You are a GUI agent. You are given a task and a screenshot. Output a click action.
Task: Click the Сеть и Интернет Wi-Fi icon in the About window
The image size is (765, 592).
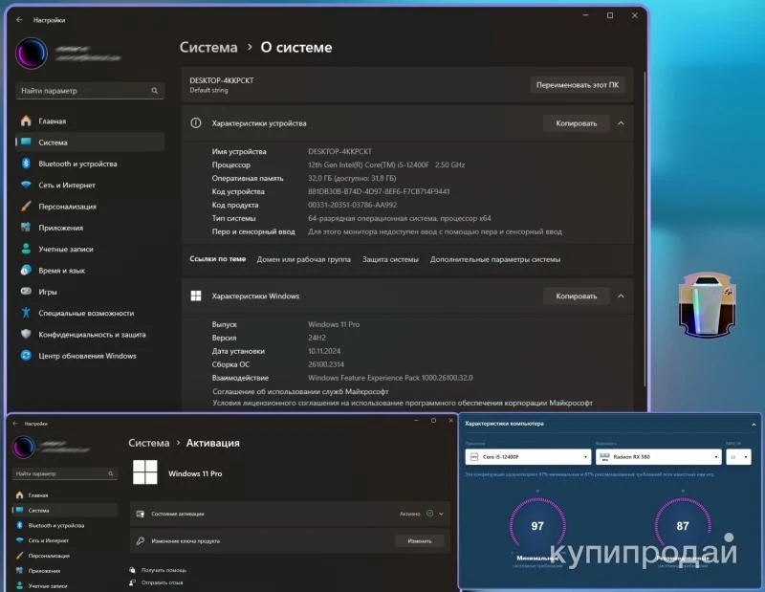tap(27, 185)
